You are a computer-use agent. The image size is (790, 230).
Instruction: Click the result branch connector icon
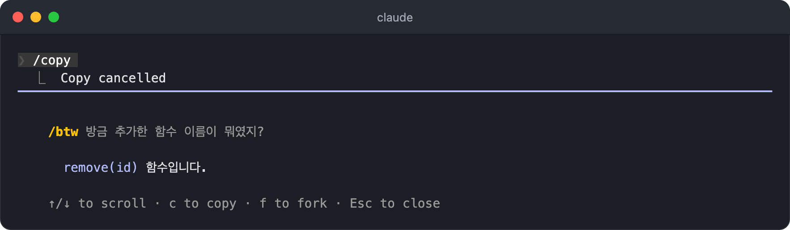[x=42, y=78]
